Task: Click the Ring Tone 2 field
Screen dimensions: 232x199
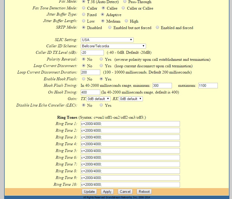Action: click(130, 130)
